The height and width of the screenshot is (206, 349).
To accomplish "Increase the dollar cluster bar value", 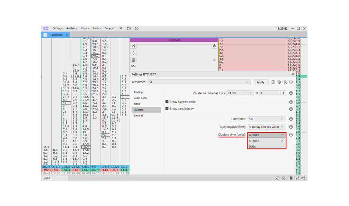I will tap(283, 93).
